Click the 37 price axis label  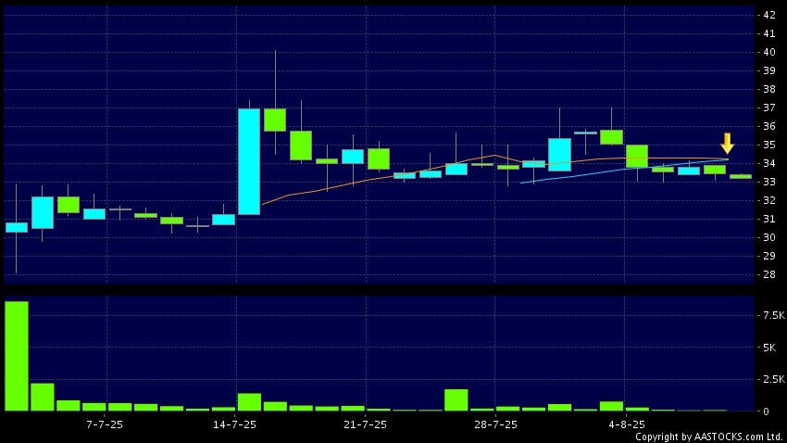[x=768, y=108]
